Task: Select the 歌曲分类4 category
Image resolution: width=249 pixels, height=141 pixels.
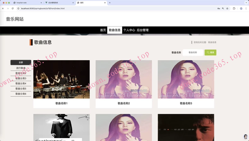Action: (x=21, y=84)
